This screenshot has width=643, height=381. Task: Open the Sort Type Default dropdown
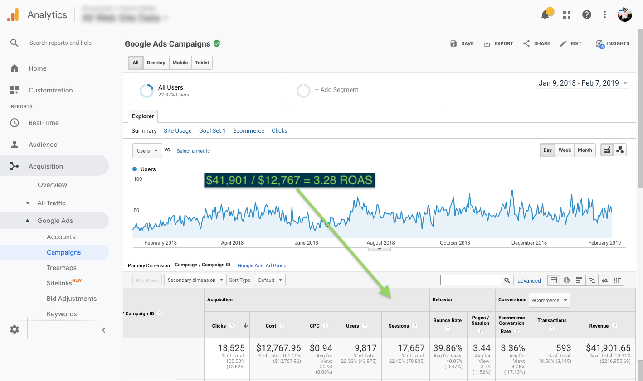pyautogui.click(x=270, y=280)
